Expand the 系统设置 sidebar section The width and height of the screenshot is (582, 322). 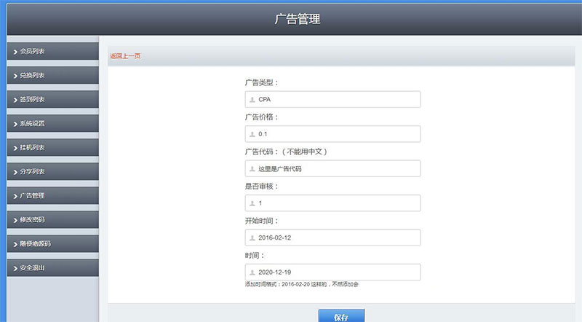click(x=52, y=124)
